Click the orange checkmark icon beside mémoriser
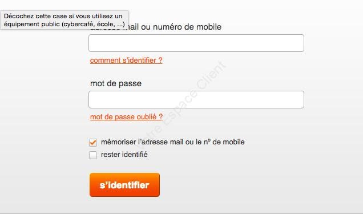This screenshot has width=363, height=214. (93, 142)
